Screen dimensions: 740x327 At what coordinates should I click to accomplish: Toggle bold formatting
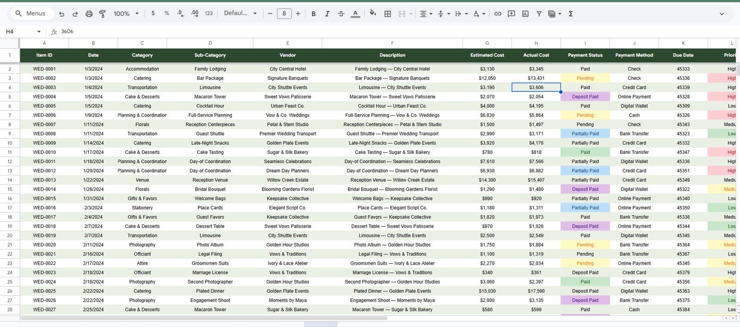pos(314,14)
